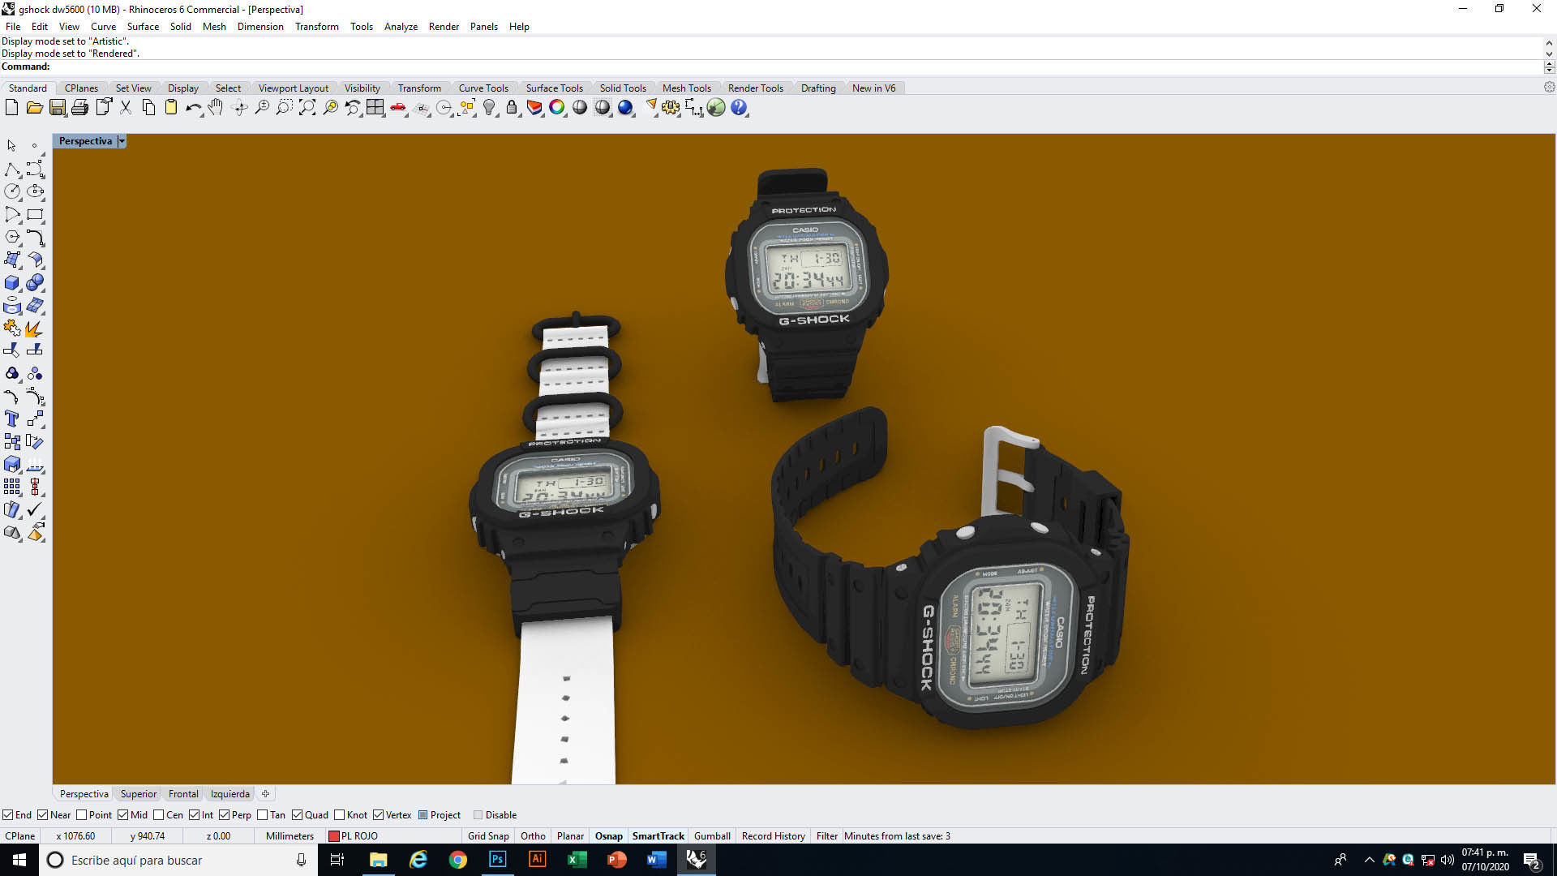The image size is (1557, 876).
Task: Open the Analyze menu
Action: pos(401,27)
